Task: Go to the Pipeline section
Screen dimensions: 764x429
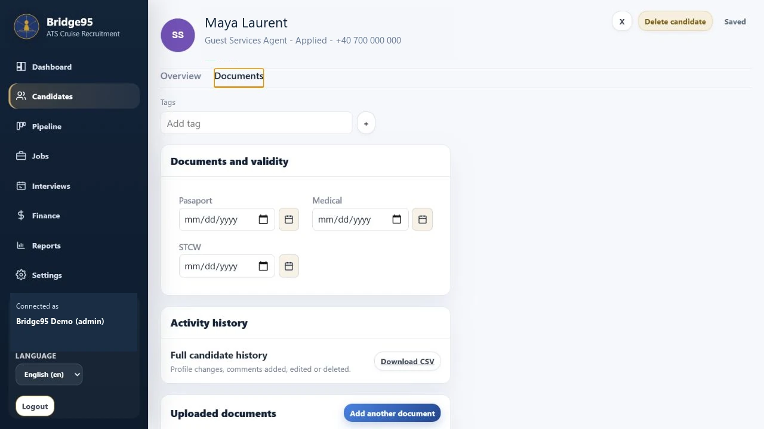Action: 74,126
